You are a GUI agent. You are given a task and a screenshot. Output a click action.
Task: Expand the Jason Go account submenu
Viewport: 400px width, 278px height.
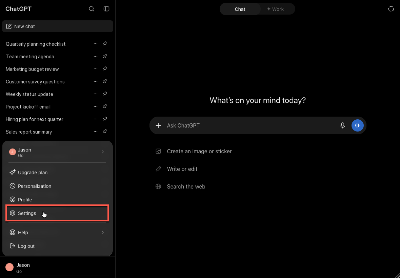click(57, 152)
